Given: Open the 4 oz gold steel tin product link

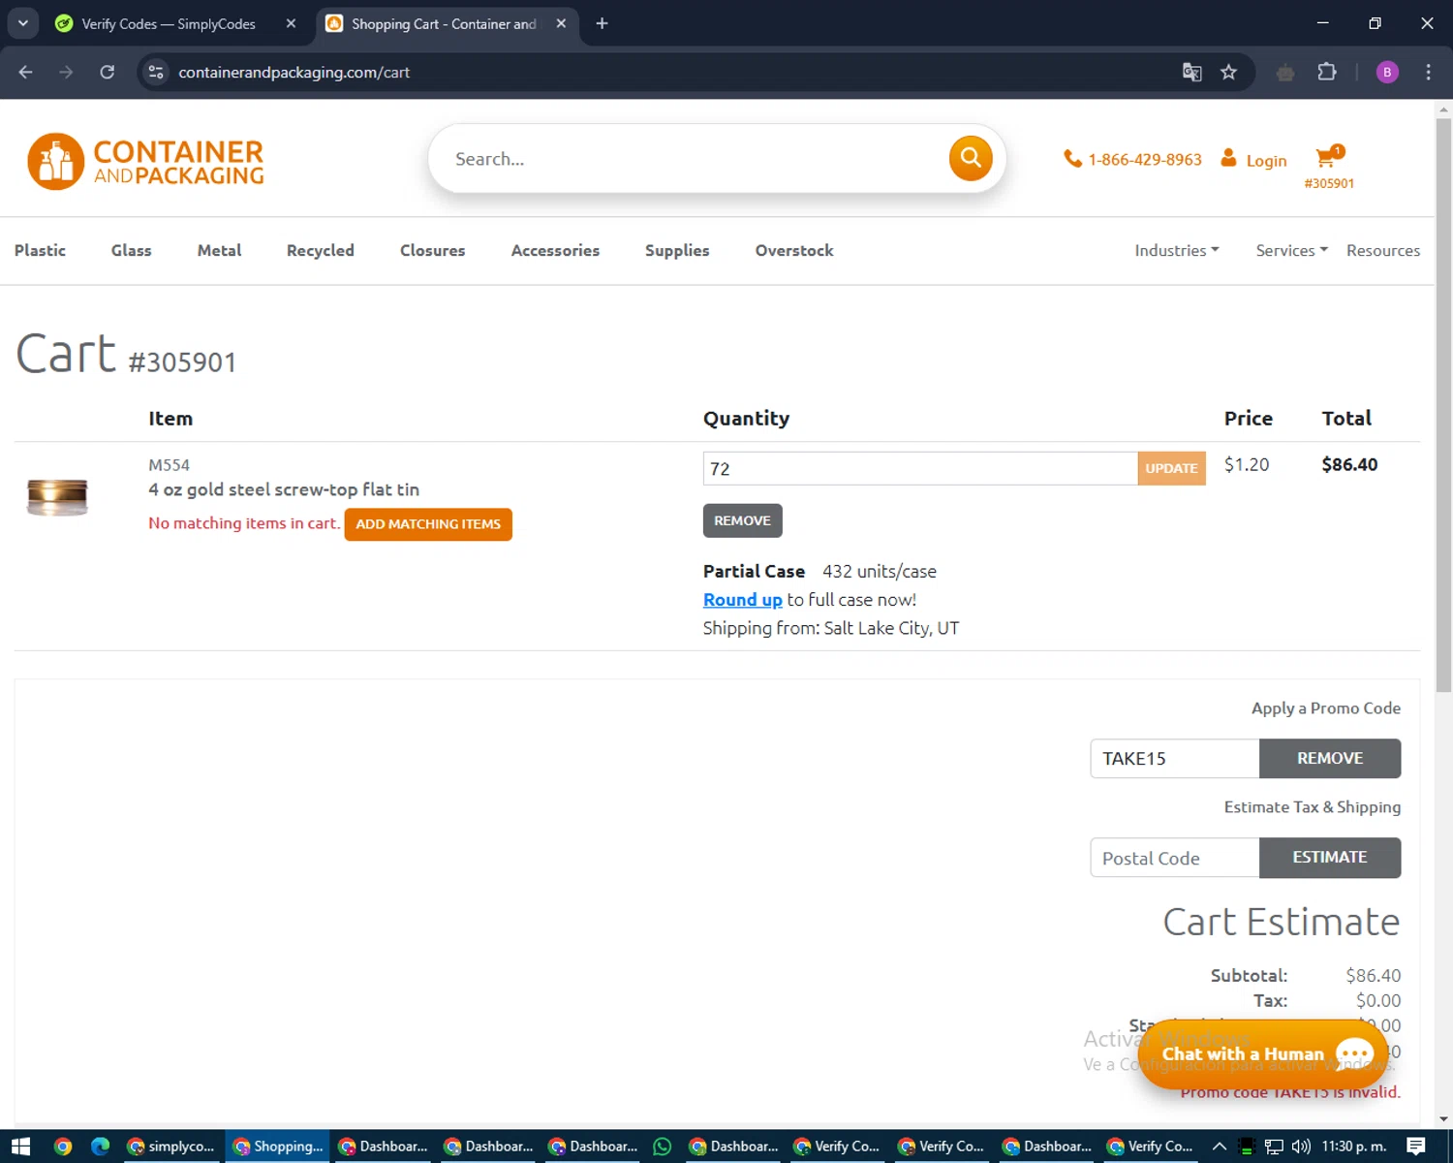Looking at the screenshot, I should pyautogui.click(x=284, y=489).
